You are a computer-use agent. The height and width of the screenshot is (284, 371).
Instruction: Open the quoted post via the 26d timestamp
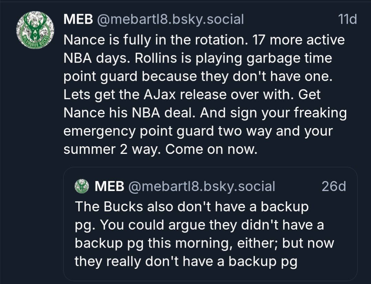(334, 186)
